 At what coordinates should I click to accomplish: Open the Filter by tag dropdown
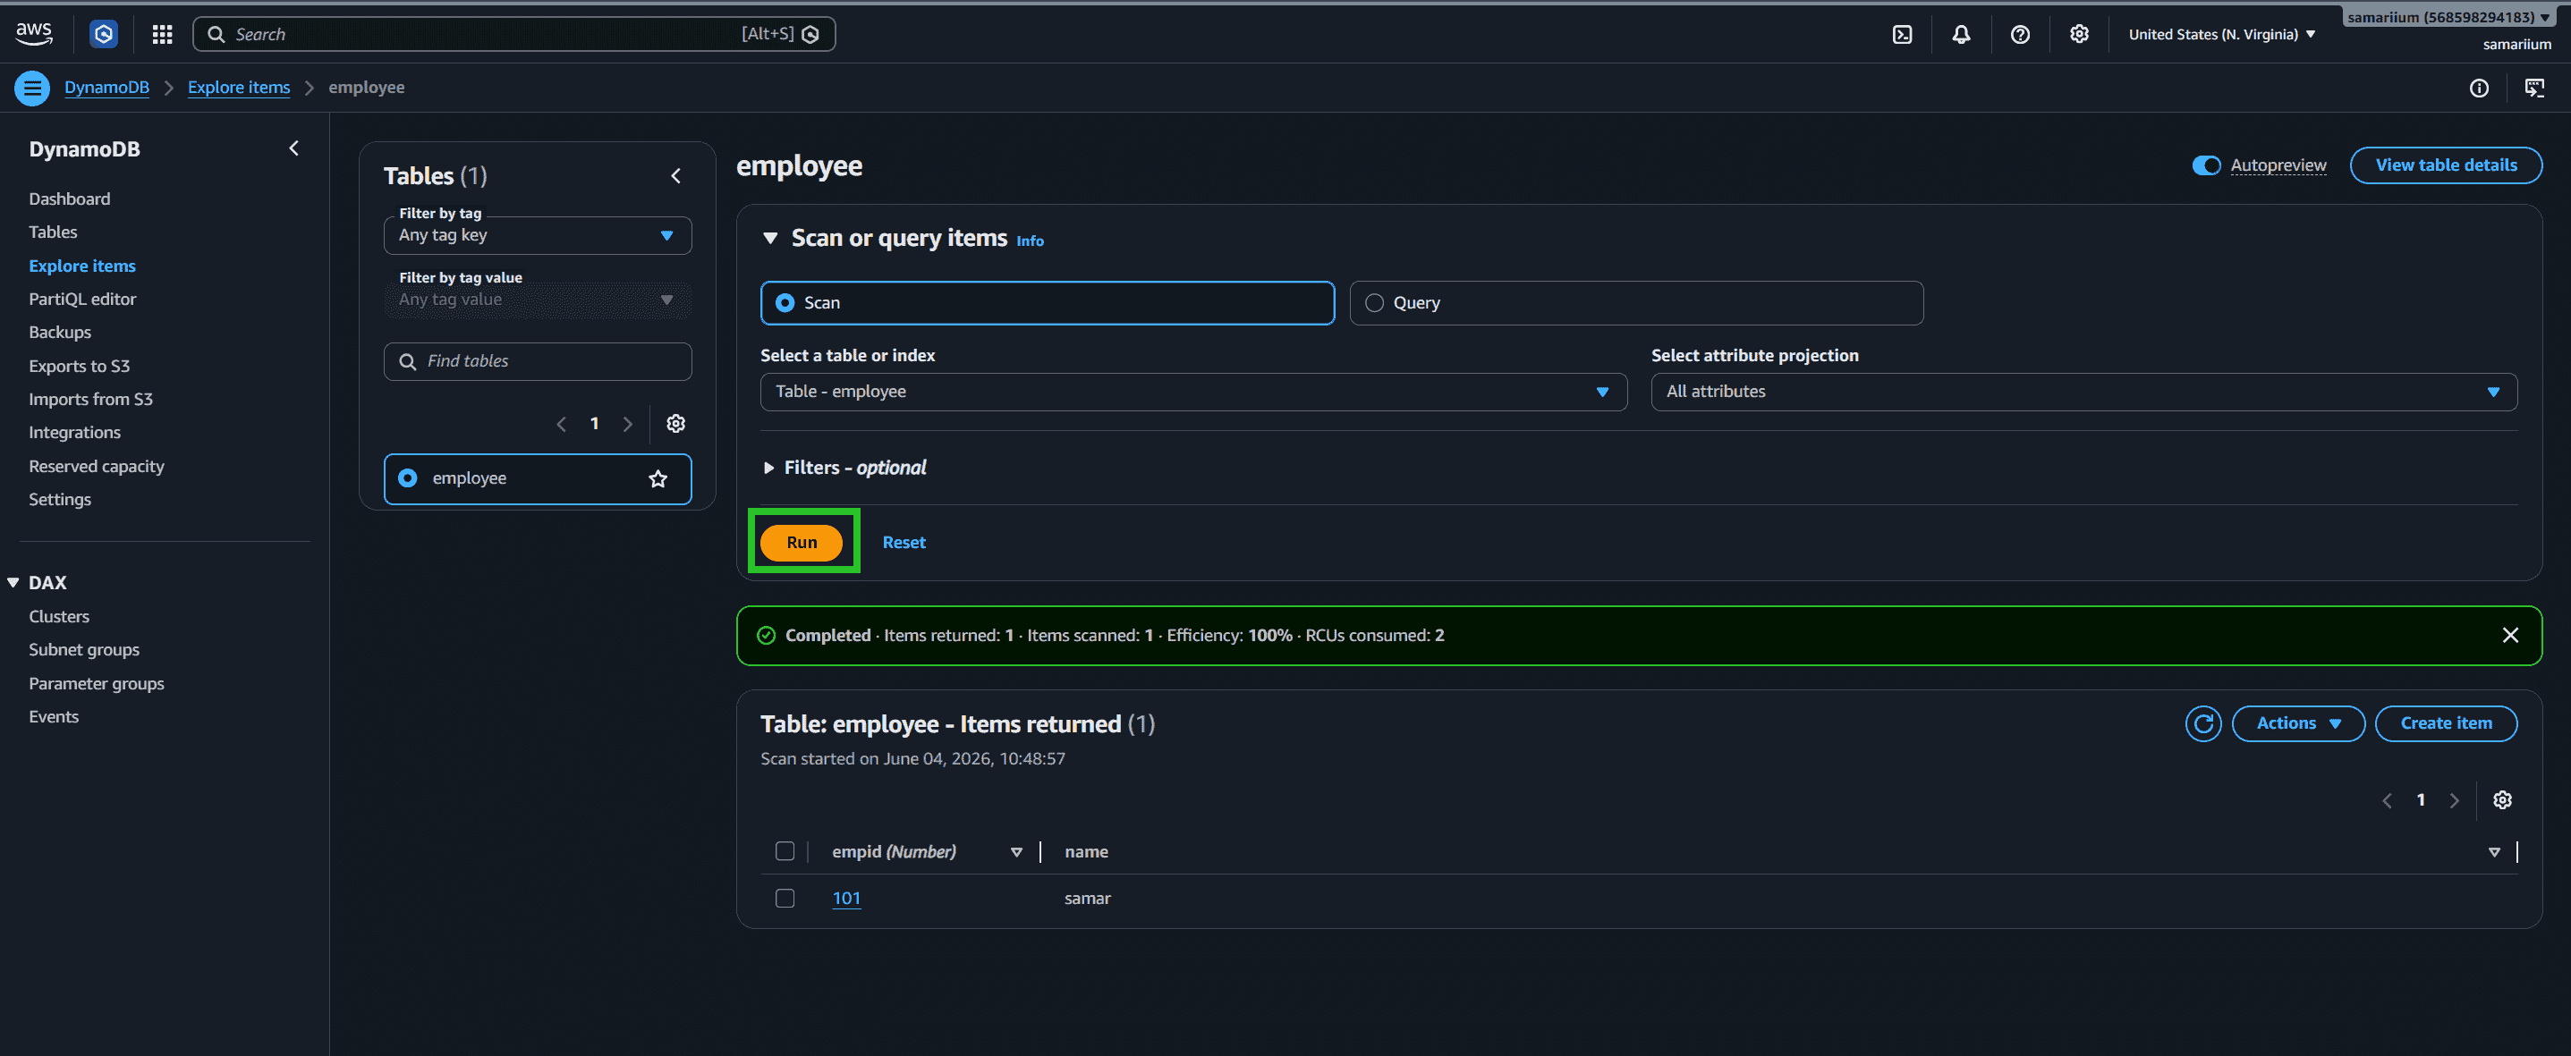click(x=537, y=235)
